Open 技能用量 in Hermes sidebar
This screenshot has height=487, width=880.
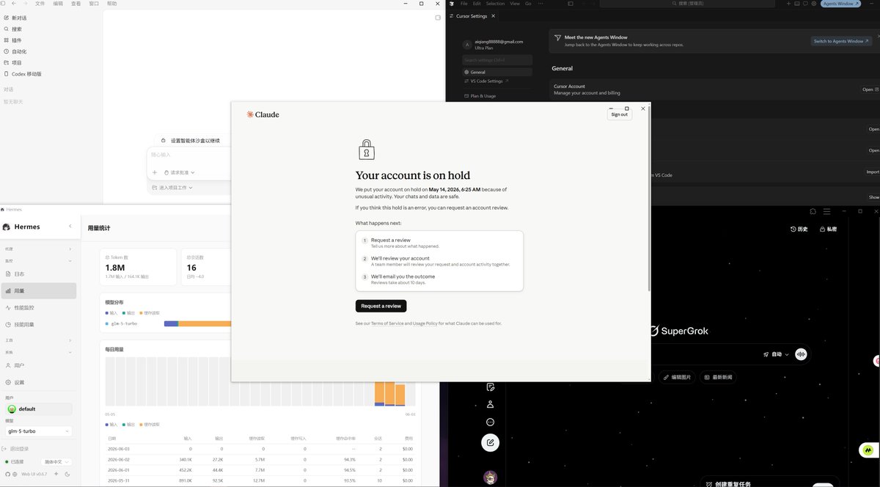click(x=38, y=324)
